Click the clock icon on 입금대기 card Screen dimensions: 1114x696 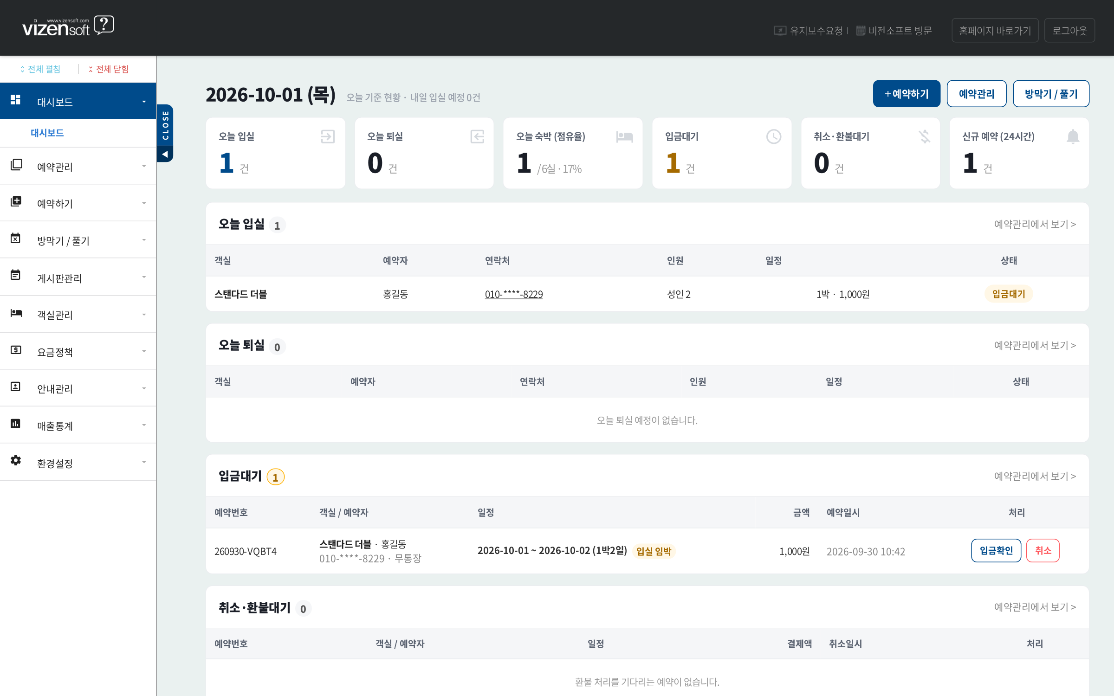774,136
